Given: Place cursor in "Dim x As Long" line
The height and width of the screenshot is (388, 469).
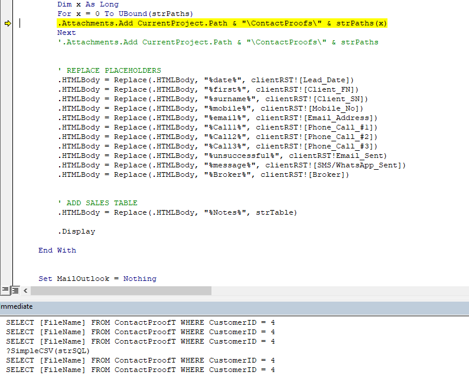Looking at the screenshot, I should (x=88, y=5).
